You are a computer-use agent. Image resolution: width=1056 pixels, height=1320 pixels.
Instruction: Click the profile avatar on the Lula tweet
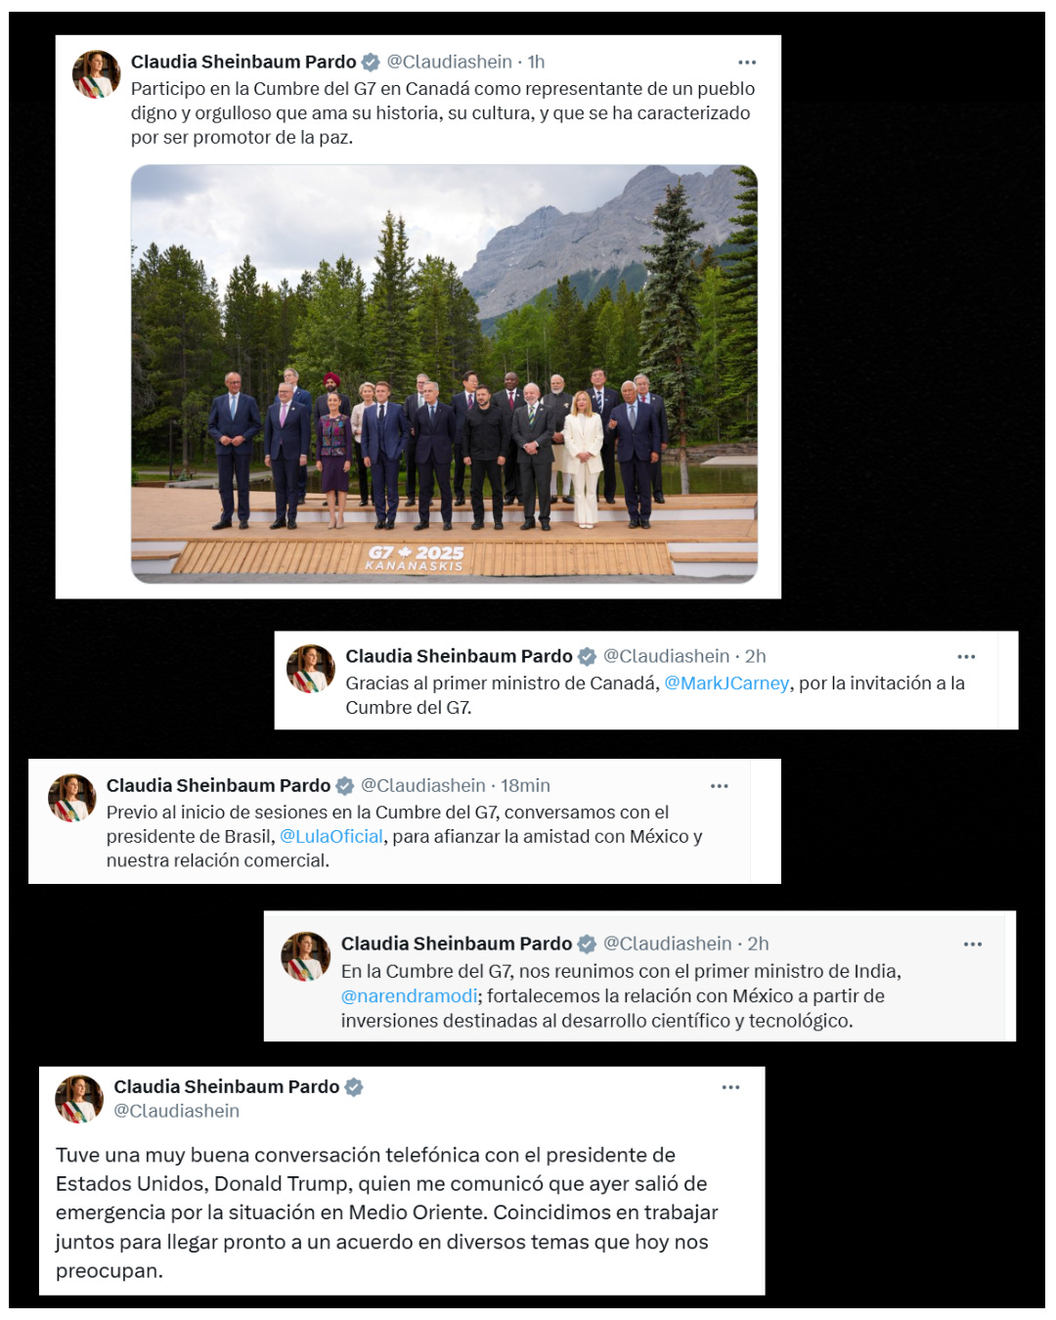(72, 798)
